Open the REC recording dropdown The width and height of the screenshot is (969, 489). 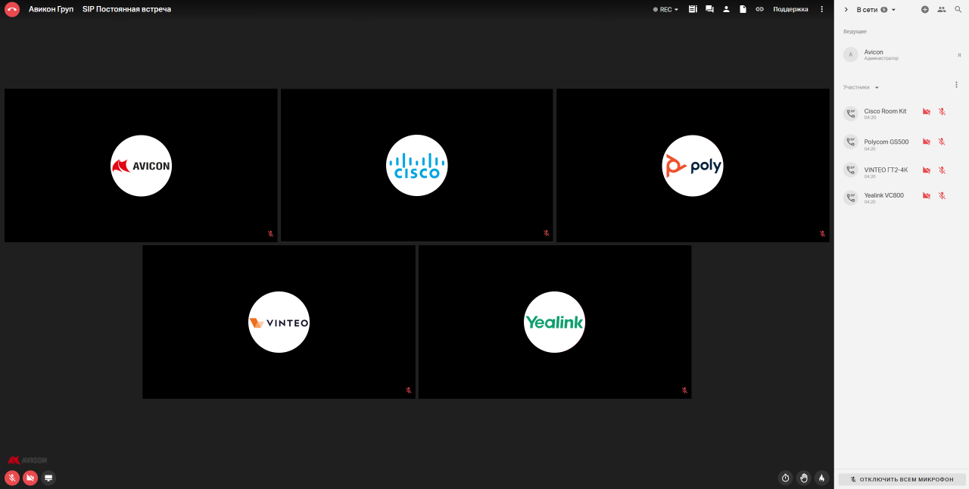665,10
